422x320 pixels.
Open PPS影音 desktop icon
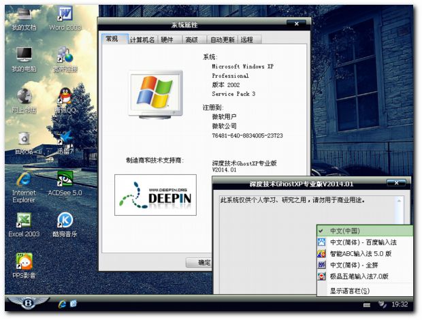pyautogui.click(x=24, y=262)
